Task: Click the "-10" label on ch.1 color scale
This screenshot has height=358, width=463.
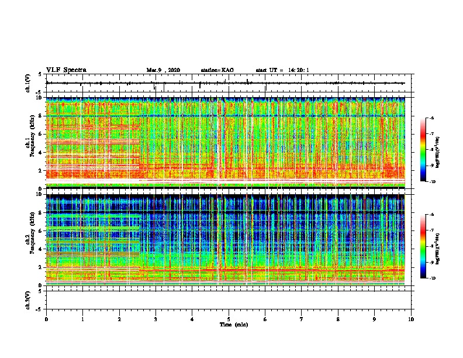Action: (x=432, y=182)
